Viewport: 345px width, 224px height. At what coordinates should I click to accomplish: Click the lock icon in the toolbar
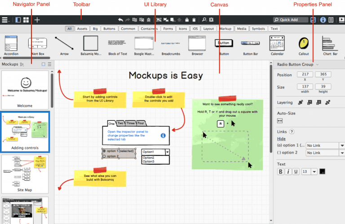tap(186, 20)
